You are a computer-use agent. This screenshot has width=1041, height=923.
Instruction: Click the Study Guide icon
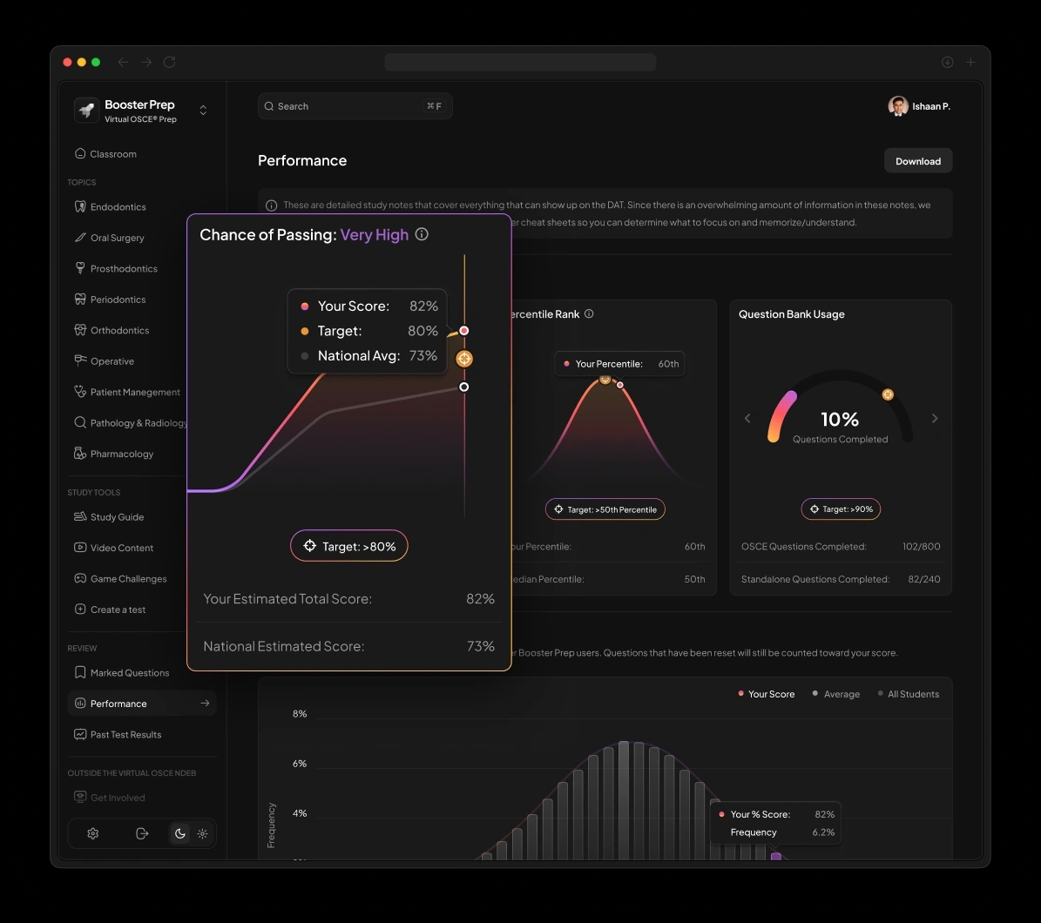80,516
